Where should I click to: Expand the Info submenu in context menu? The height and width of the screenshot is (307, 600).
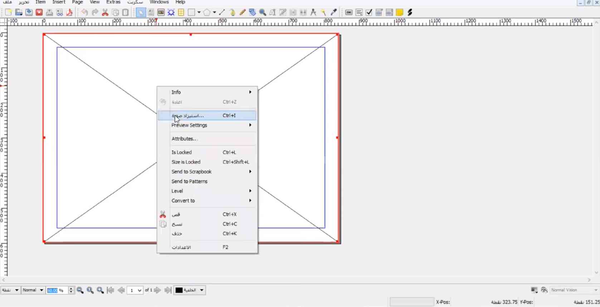[x=207, y=92]
